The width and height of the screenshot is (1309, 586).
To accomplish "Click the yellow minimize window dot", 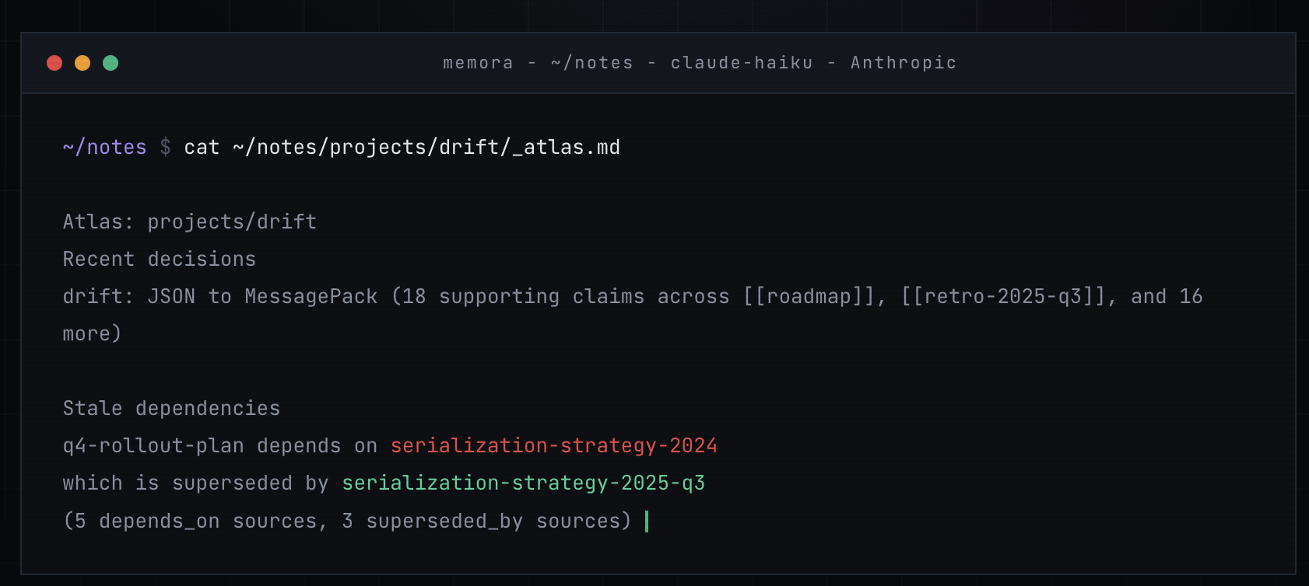I will 82,63.
